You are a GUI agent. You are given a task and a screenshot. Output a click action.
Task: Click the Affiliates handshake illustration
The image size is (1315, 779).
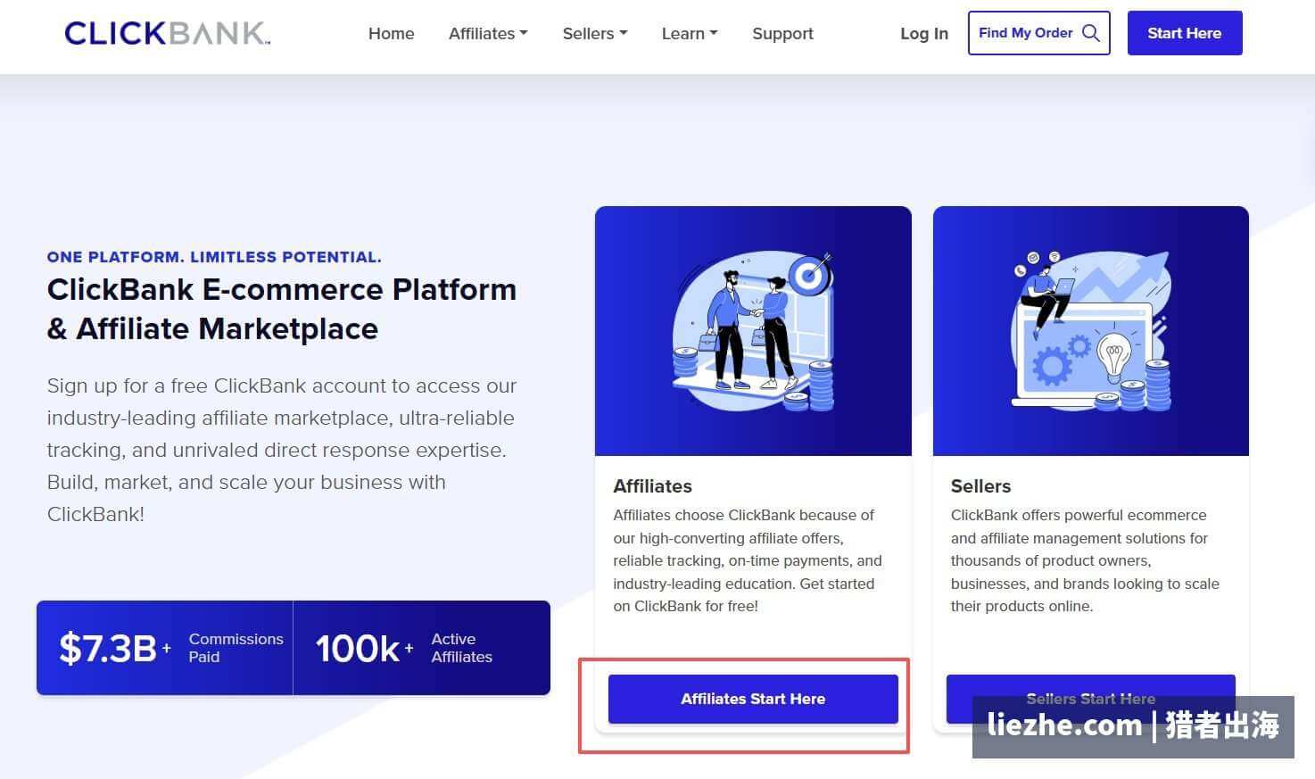tap(753, 331)
